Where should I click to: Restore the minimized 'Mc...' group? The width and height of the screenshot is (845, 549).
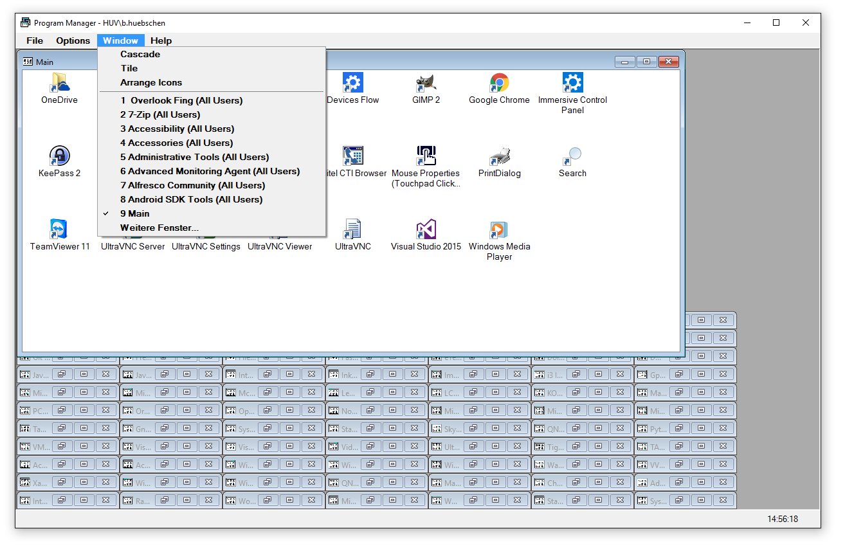point(268,392)
